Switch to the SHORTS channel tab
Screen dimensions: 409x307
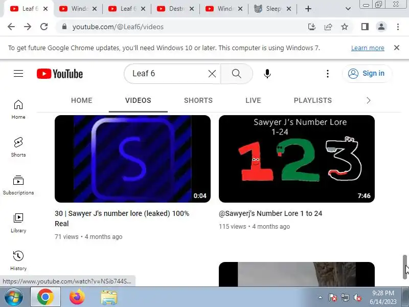click(x=198, y=100)
